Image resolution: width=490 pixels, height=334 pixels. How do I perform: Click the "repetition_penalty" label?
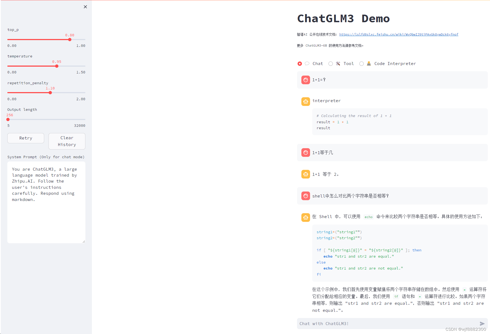(28, 83)
